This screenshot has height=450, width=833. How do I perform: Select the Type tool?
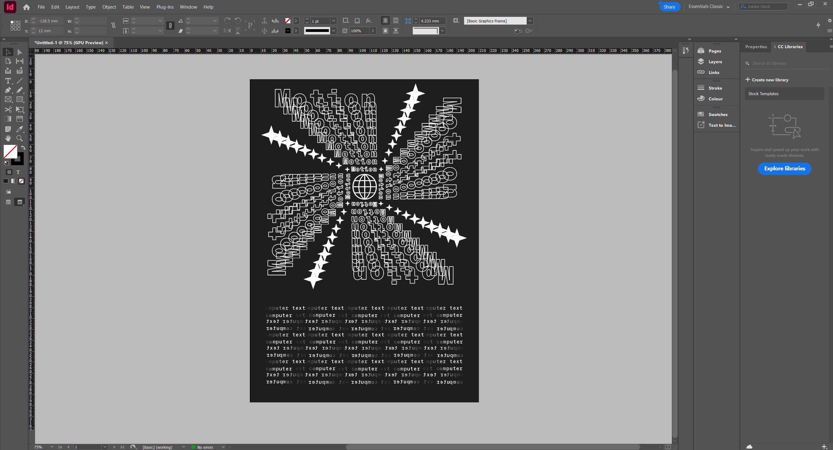(8, 81)
